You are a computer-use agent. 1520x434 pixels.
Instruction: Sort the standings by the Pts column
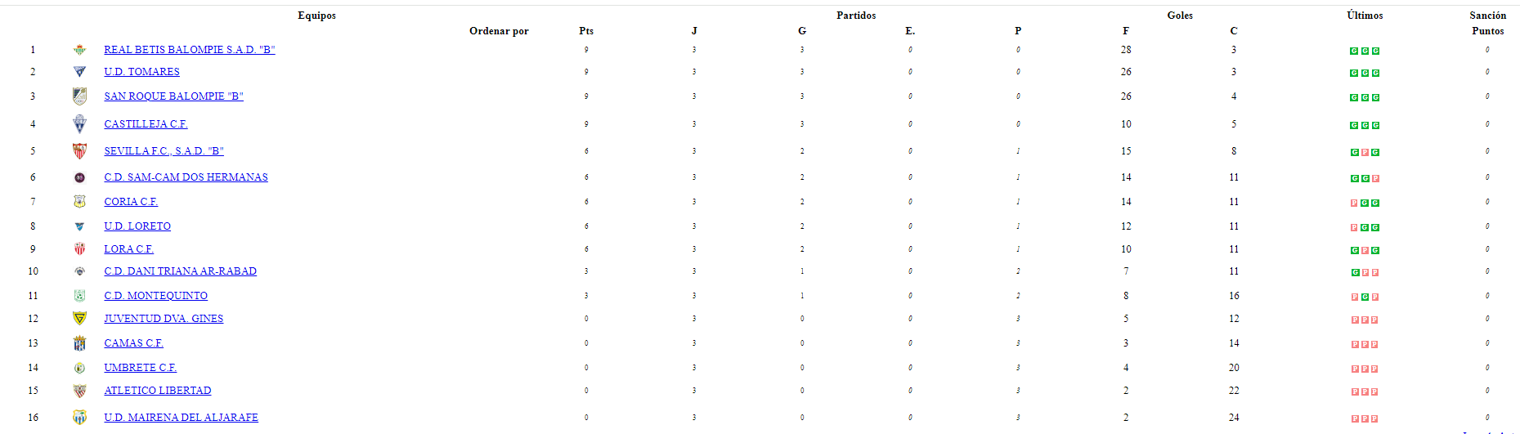[586, 31]
